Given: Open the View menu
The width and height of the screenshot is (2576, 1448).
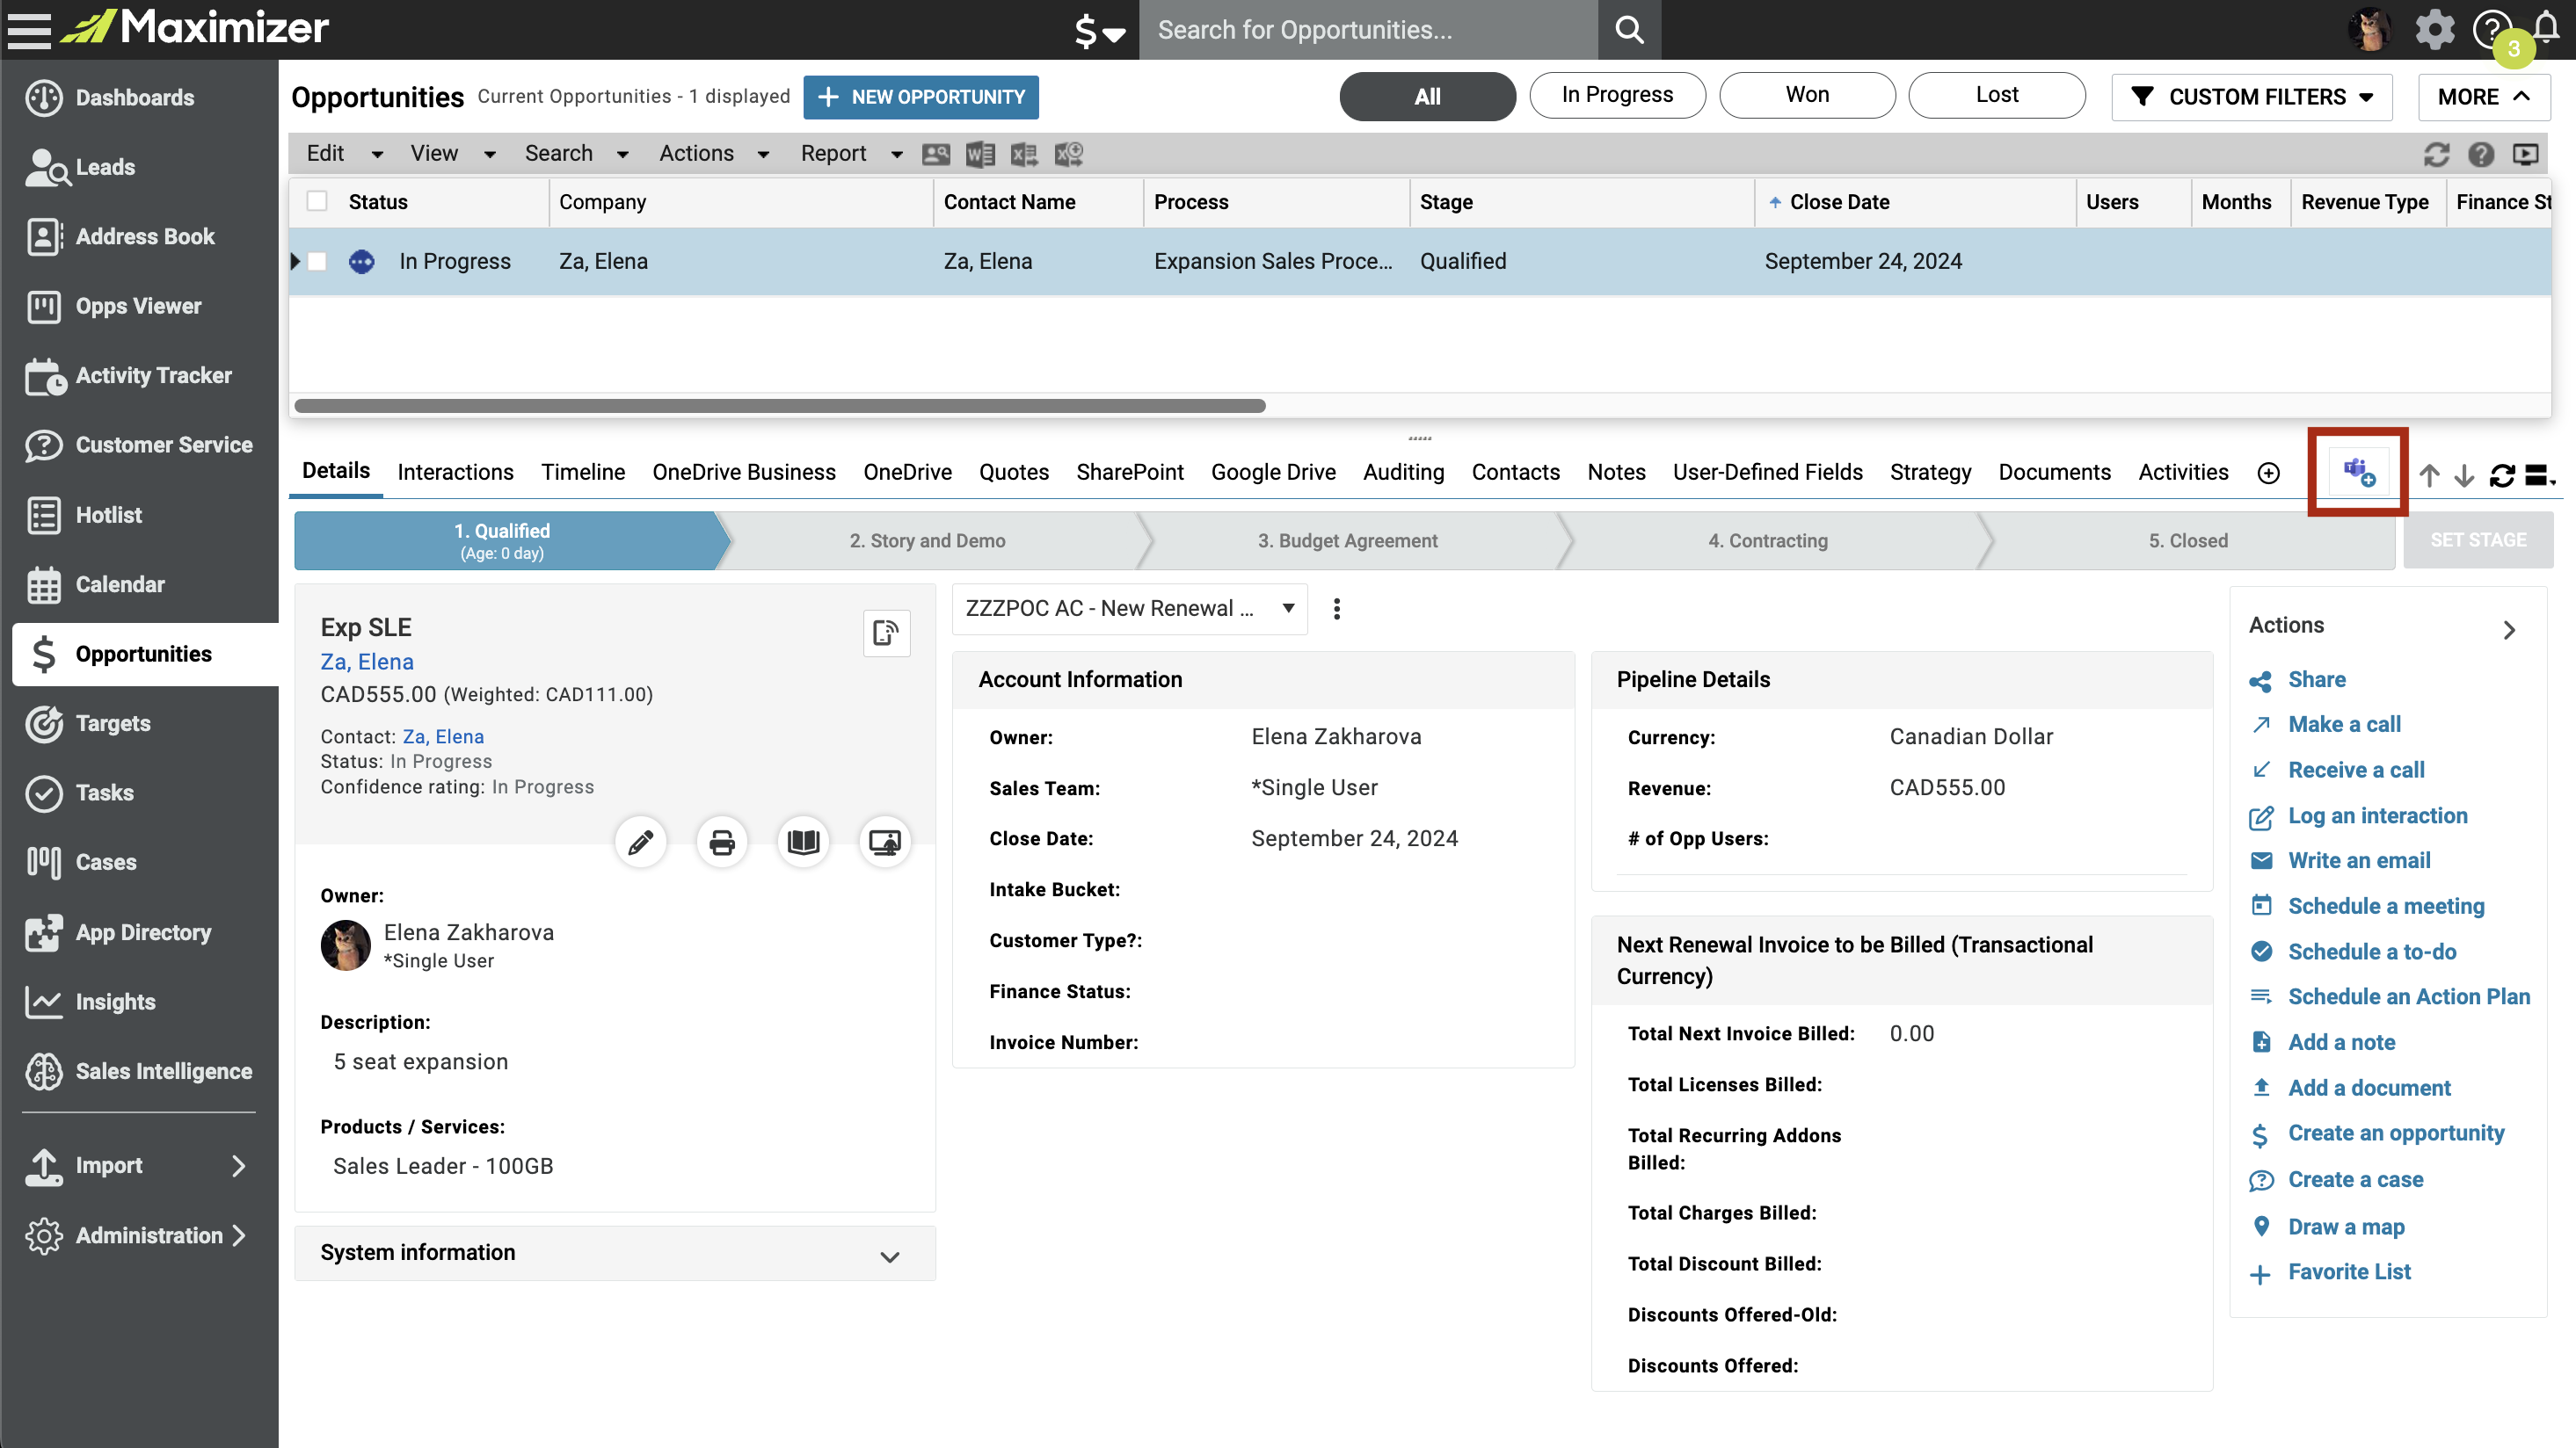Looking at the screenshot, I should coord(452,153).
